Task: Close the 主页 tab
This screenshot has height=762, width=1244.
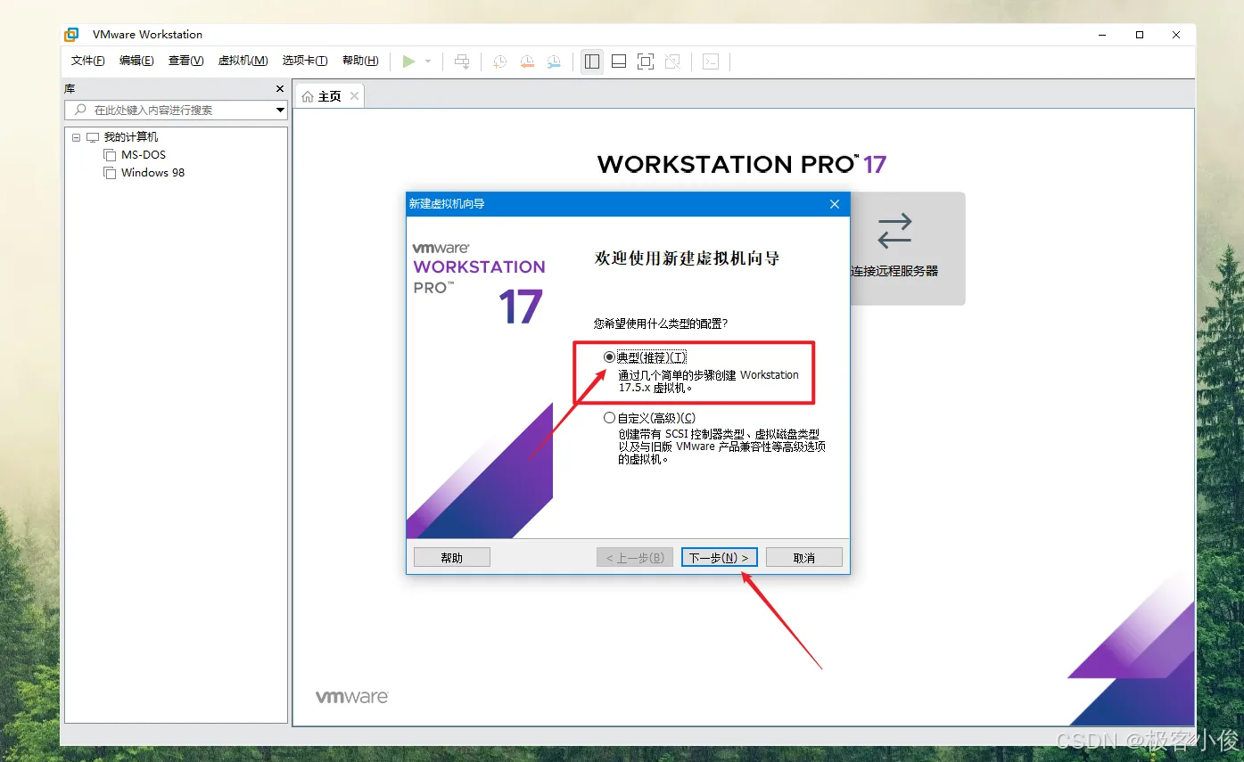Action: pos(354,96)
